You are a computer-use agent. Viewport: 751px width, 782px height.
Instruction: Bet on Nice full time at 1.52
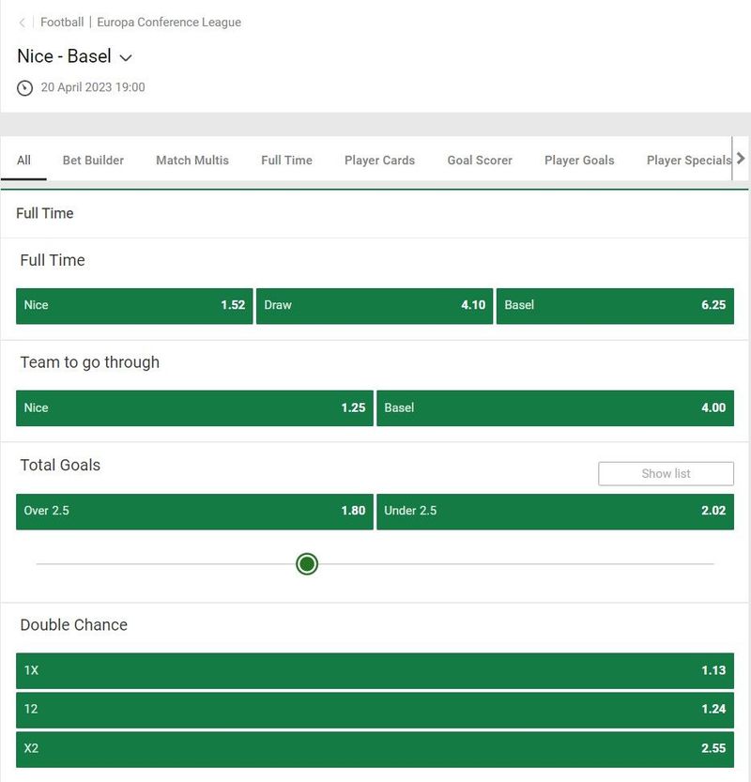tap(134, 306)
